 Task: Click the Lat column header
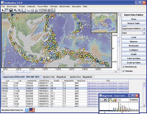(20, 81)
